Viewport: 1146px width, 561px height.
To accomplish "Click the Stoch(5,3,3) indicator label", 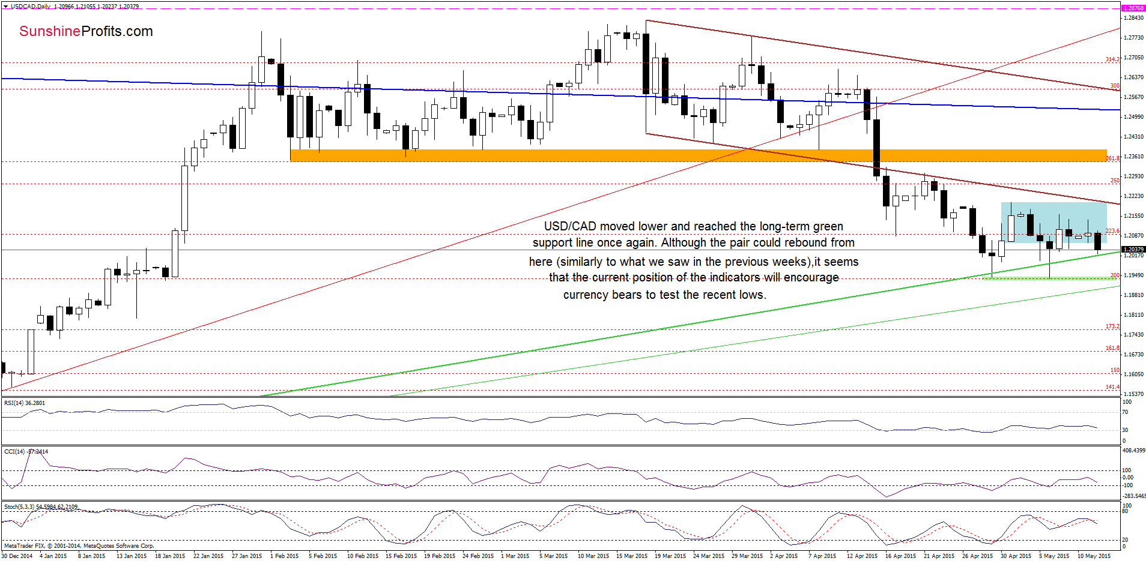I will [40, 507].
